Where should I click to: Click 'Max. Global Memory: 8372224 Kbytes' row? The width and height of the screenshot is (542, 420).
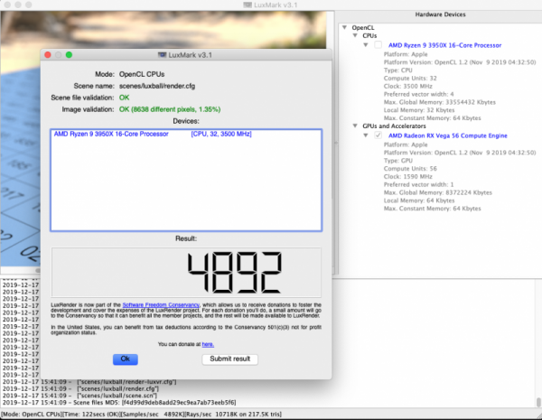437,192
